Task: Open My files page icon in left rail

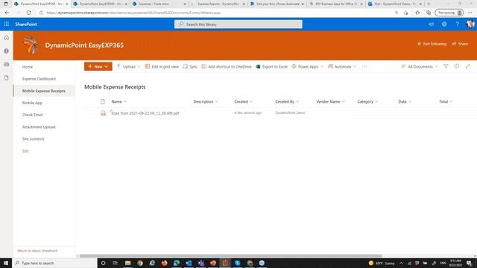Action: pos(7,77)
